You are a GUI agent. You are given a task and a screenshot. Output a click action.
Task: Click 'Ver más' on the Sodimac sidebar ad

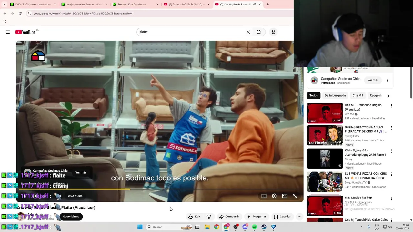click(x=373, y=80)
